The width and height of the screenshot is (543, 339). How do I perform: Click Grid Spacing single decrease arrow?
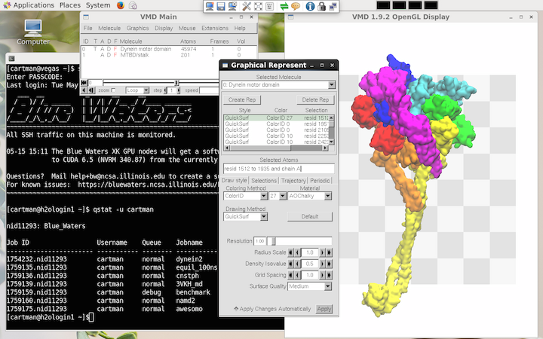(x=297, y=275)
